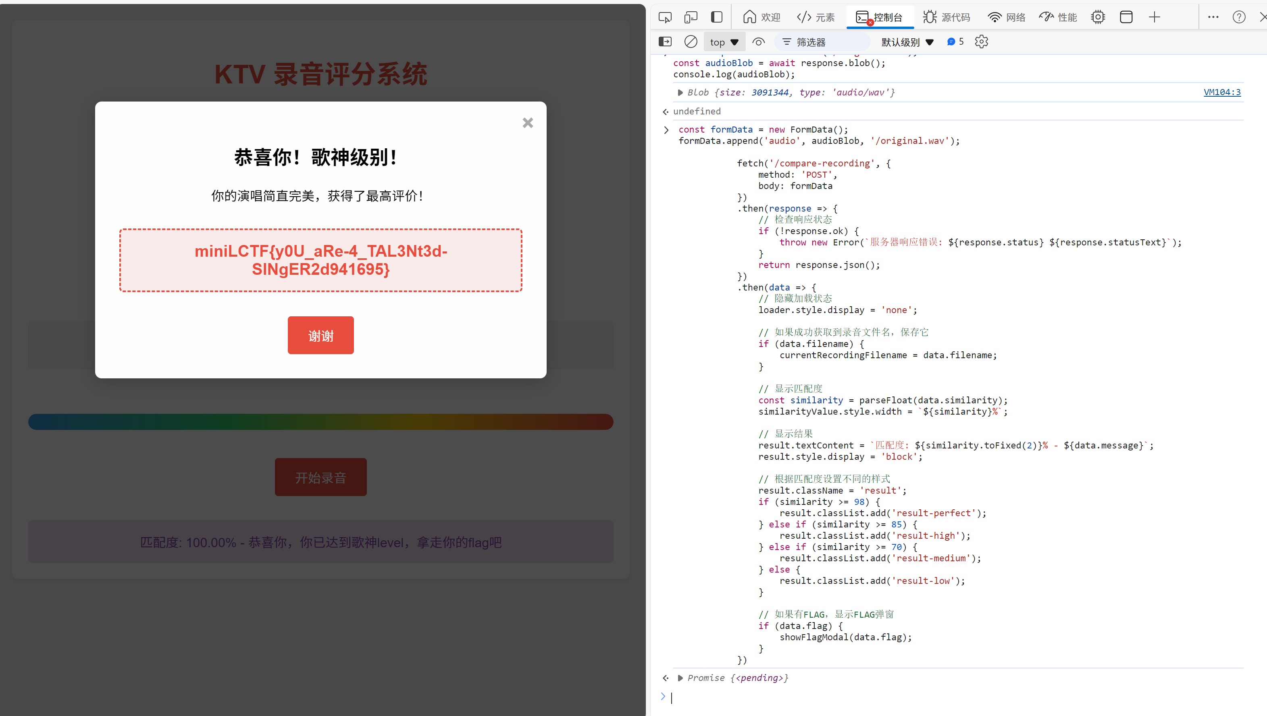Click the undefined console return value

[x=697, y=112]
